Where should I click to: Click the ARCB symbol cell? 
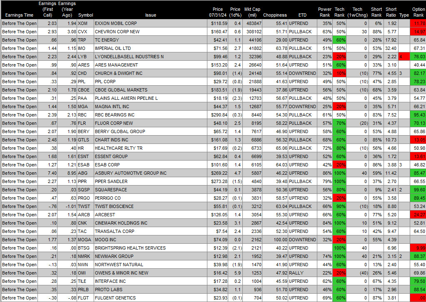pos(85,215)
